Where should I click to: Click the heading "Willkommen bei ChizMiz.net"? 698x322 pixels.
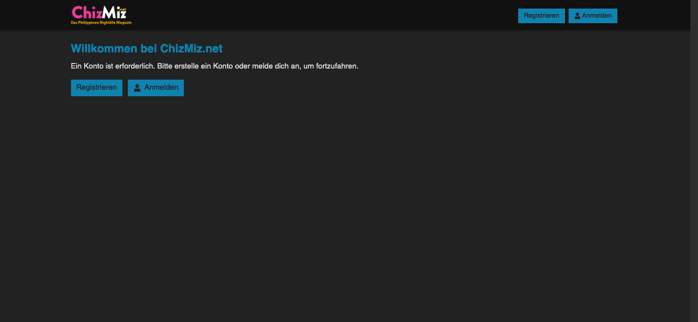[146, 48]
